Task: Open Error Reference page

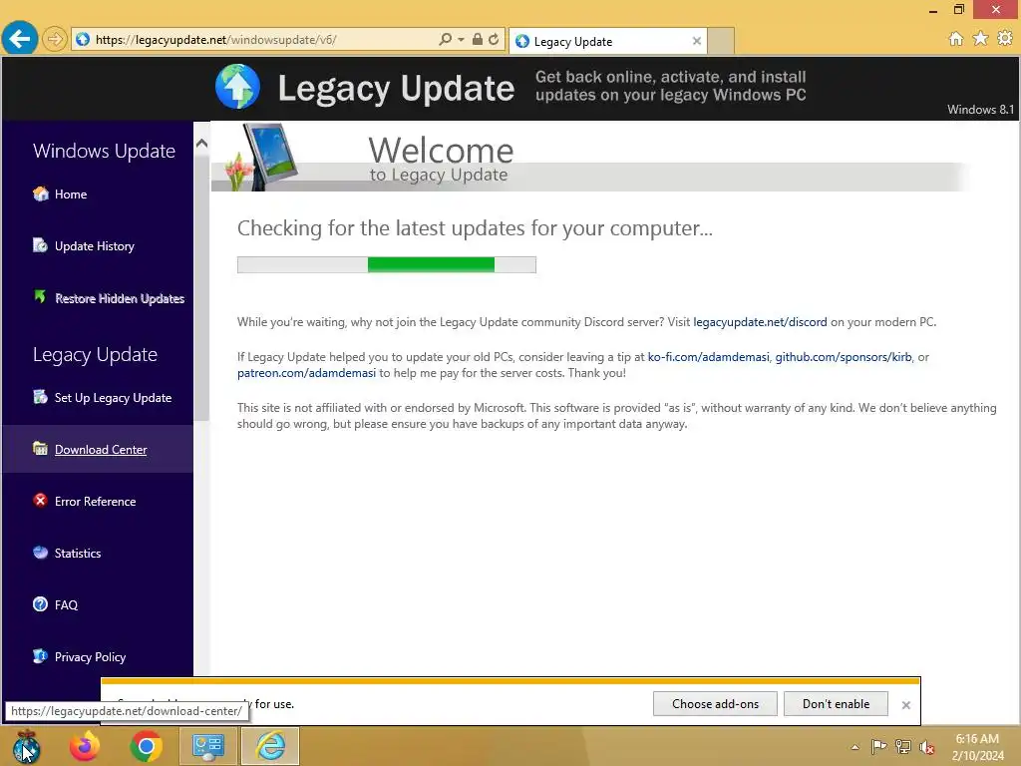Action: click(x=95, y=502)
